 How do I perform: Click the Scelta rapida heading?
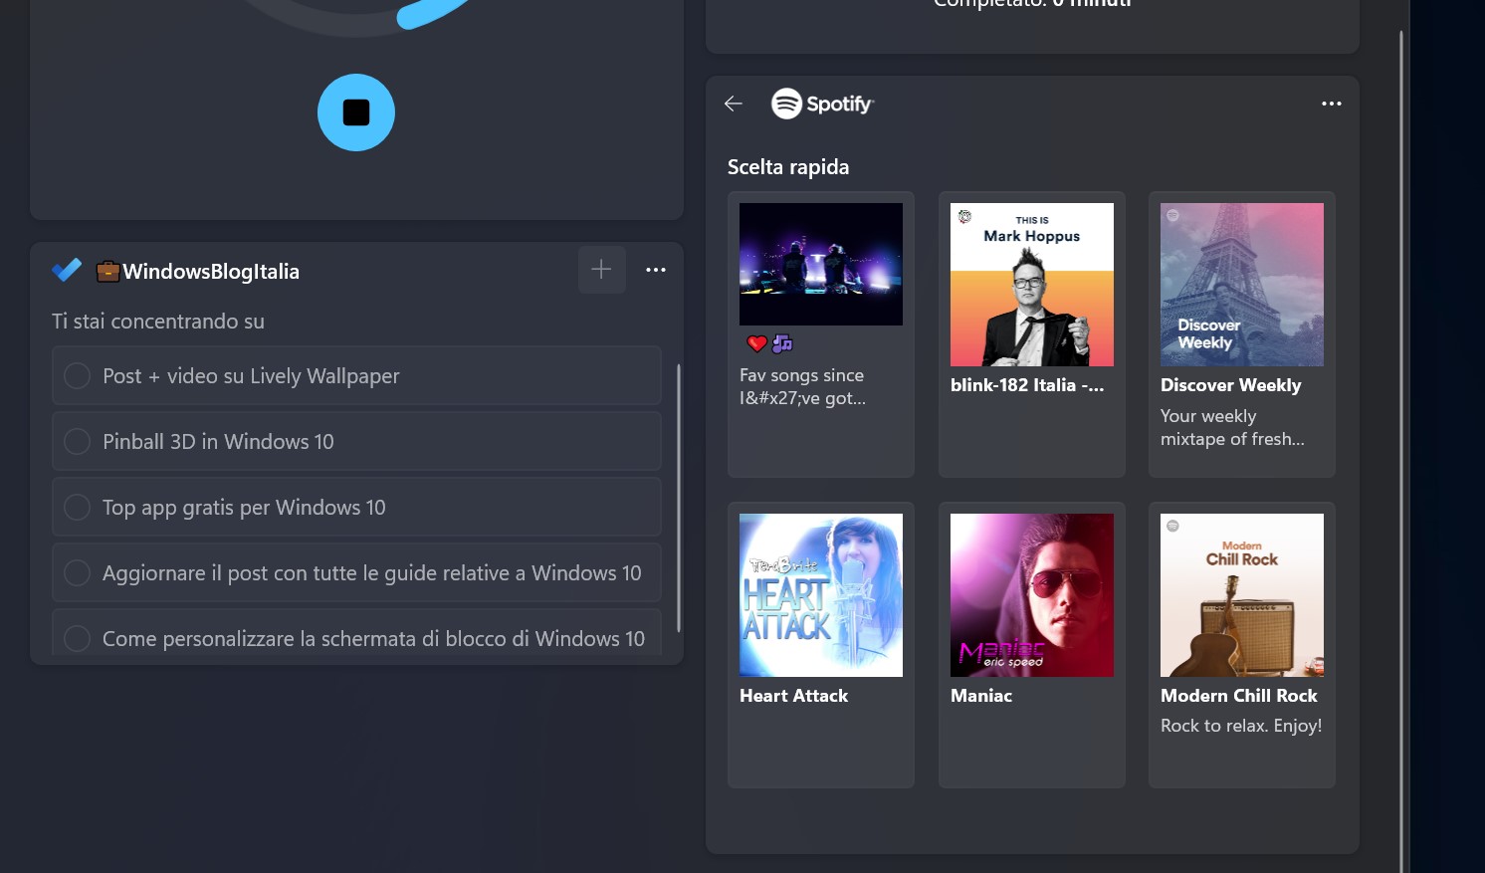tap(788, 167)
